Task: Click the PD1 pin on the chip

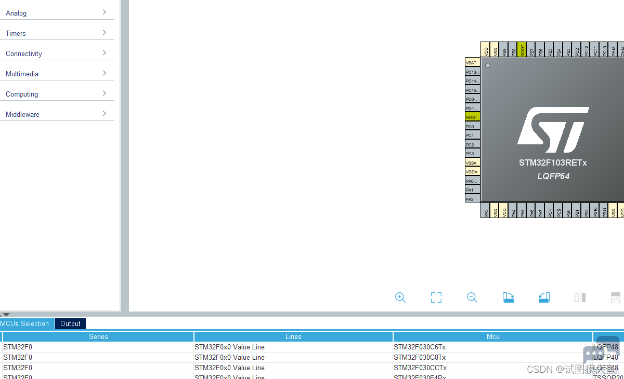Action: [473, 108]
